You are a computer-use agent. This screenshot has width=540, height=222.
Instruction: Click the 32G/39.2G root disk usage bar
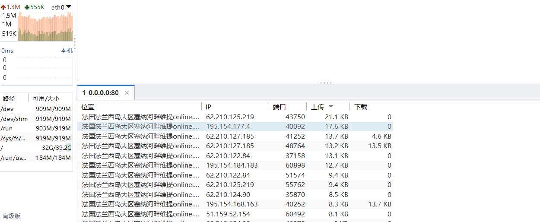coord(56,148)
